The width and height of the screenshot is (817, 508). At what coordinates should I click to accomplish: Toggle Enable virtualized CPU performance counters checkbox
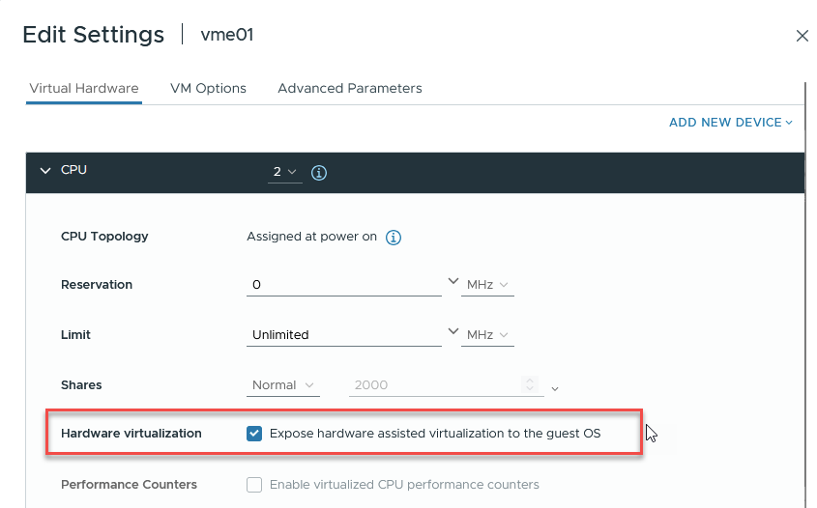tap(254, 485)
